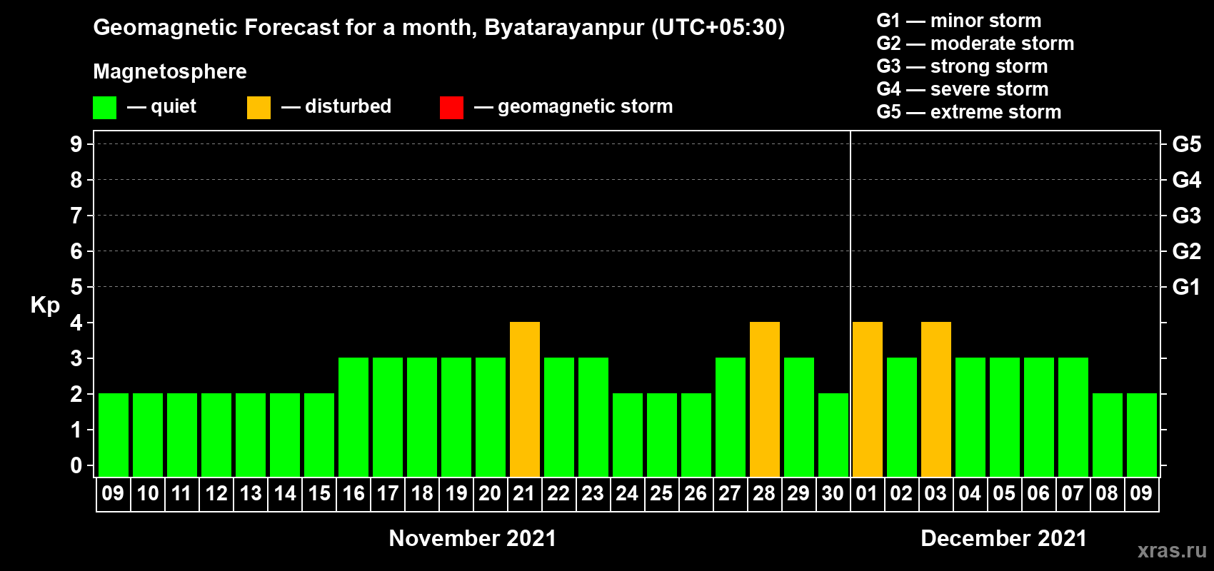Click the green bar for December 02
Screen dimensions: 1214x571
[902, 418]
